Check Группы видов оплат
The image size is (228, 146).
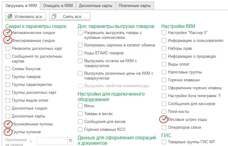8,100
